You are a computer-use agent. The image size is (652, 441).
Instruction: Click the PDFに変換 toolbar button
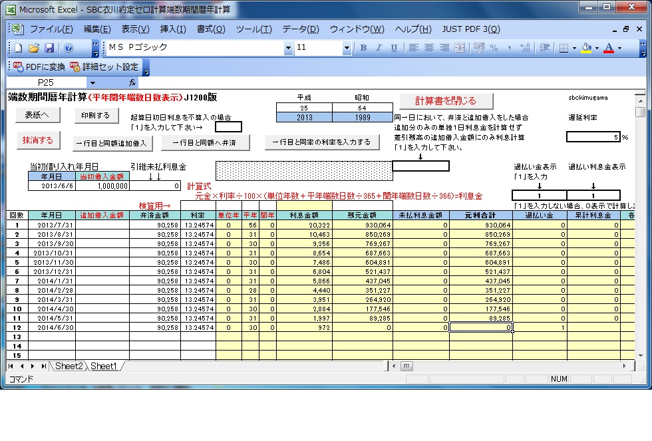point(39,67)
